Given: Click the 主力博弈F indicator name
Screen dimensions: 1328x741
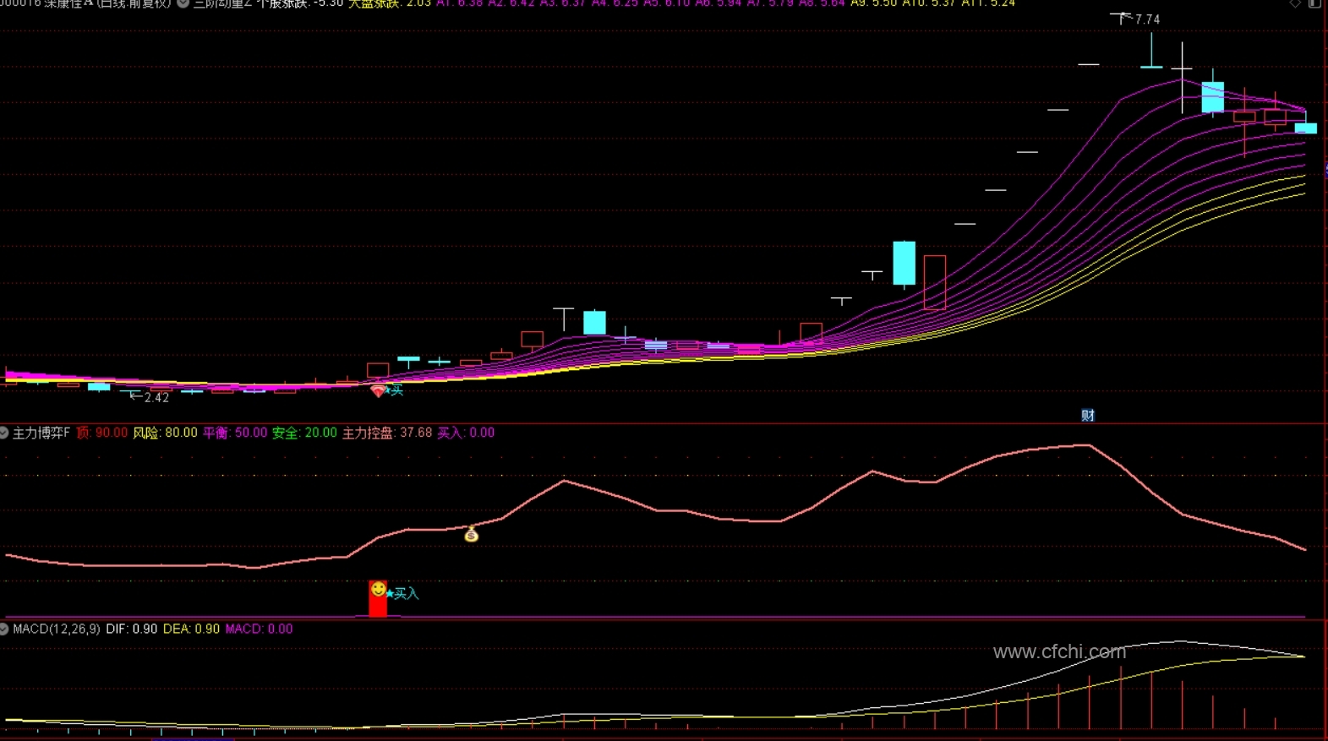Looking at the screenshot, I should point(41,433).
